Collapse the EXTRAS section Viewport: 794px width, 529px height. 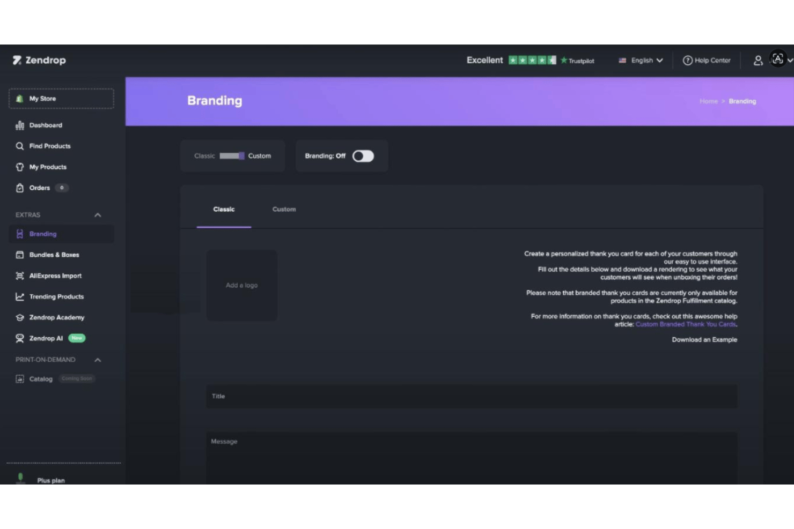click(x=98, y=215)
